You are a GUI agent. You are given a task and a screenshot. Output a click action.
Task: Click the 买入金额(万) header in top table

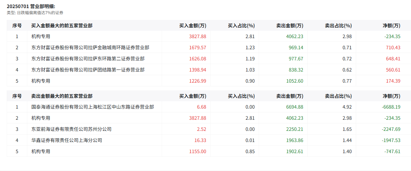193,25
